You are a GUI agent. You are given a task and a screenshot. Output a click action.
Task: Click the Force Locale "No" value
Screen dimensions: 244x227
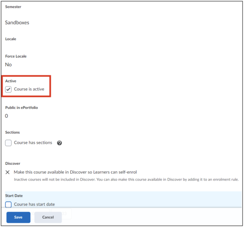9,65
